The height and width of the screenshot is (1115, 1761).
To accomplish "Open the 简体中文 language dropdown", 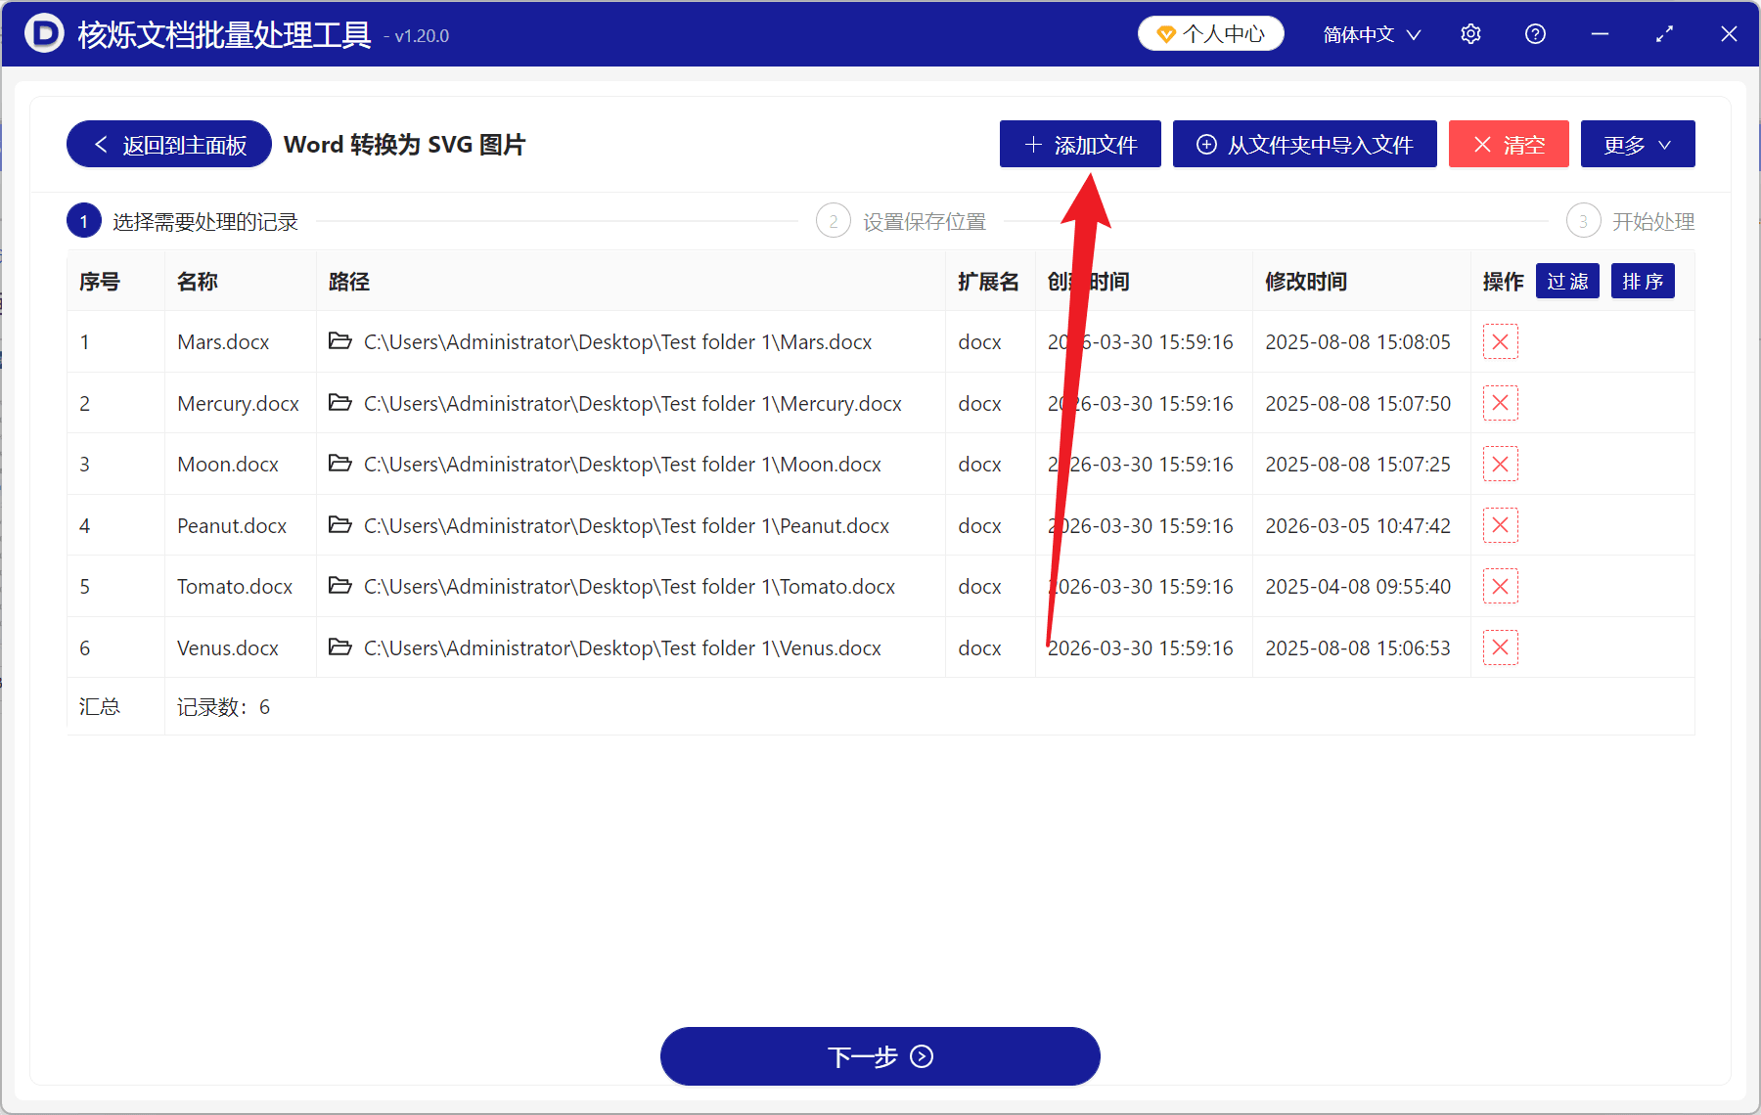I will [x=1370, y=33].
